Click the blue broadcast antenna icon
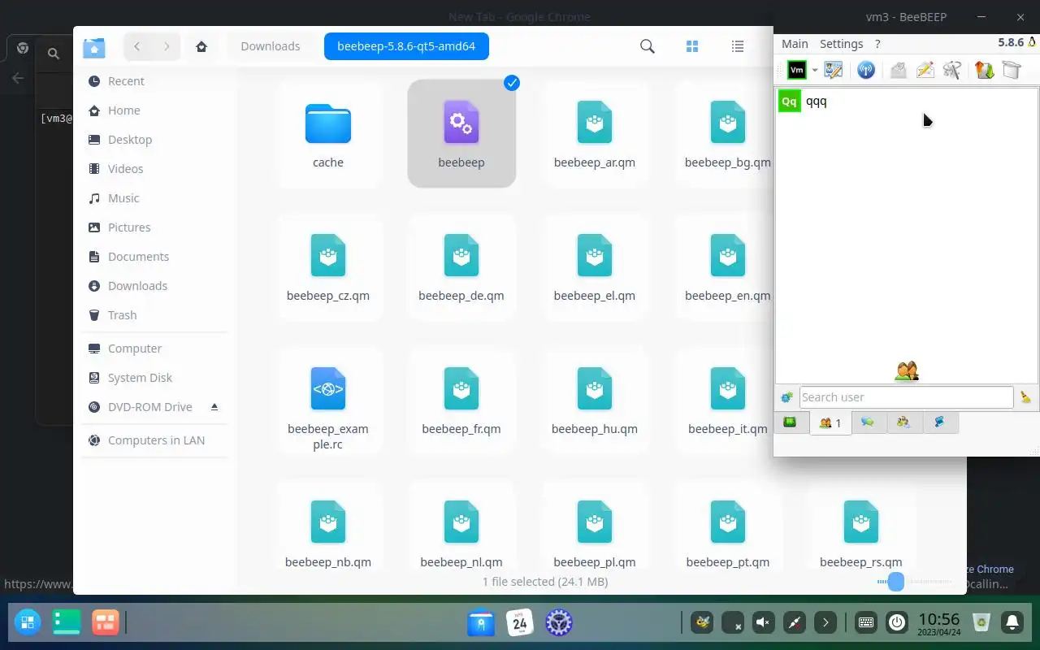 tap(866, 70)
